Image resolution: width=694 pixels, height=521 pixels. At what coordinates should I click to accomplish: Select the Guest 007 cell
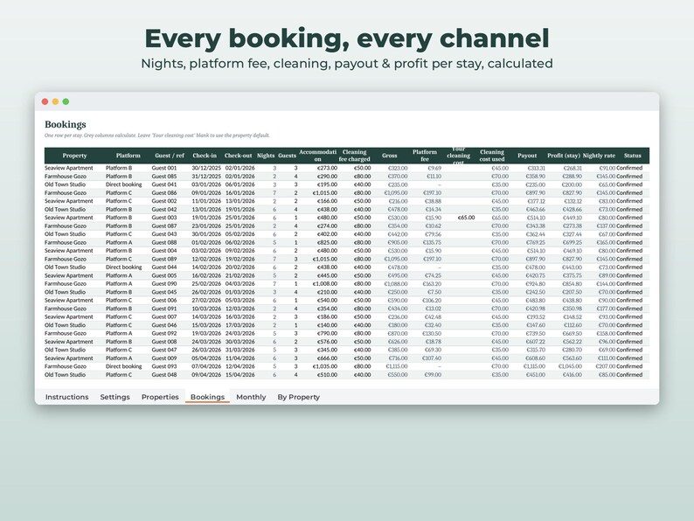pos(164,317)
